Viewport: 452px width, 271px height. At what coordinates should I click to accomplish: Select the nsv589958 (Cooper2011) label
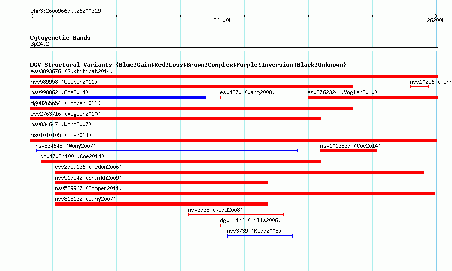click(64, 82)
